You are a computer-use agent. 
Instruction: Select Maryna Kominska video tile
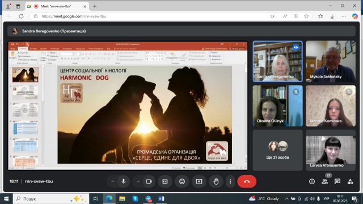[330, 106]
